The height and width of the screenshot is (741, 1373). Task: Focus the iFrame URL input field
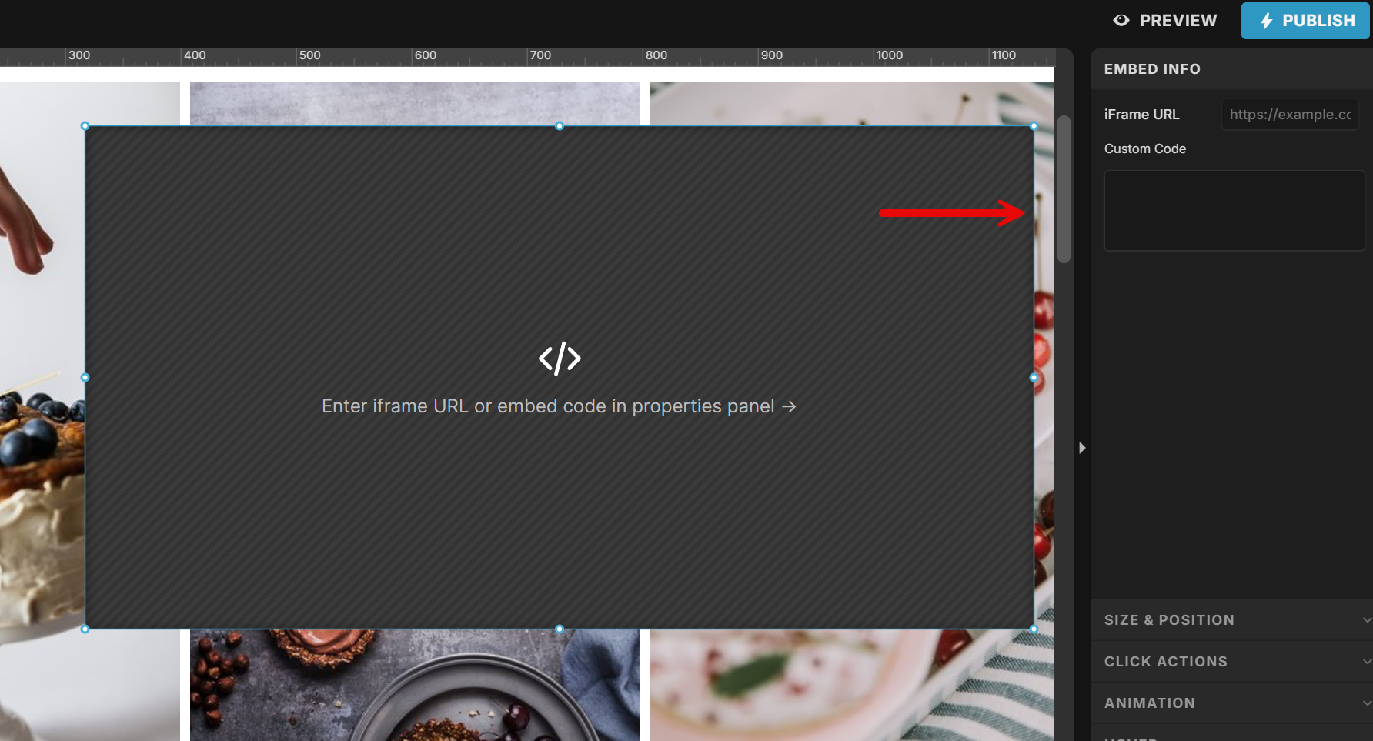click(x=1289, y=115)
